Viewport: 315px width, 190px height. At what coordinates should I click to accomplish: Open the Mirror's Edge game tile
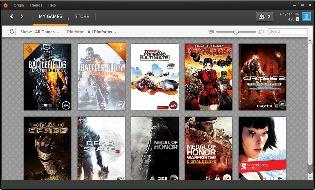point(262,148)
